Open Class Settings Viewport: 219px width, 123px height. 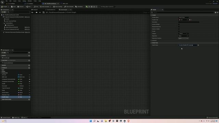58,6
